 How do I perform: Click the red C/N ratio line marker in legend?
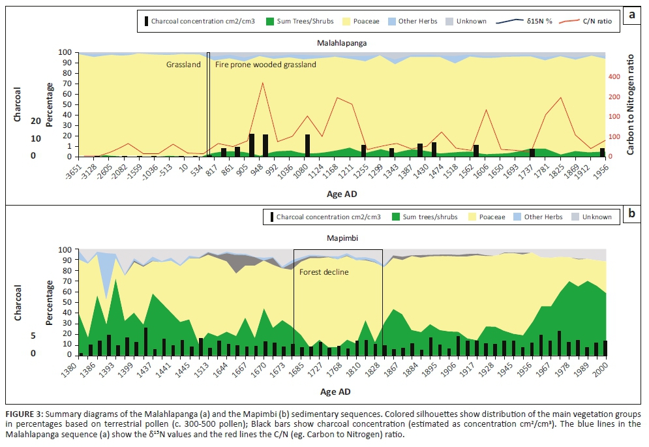coord(566,21)
